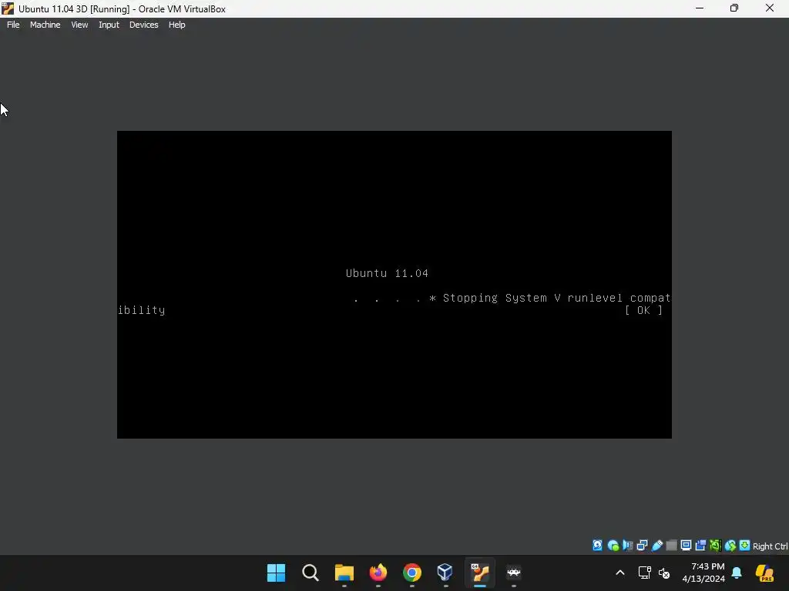This screenshot has width=789, height=591.
Task: Click the keyboard capture green arrow icon
Action: pos(745,546)
